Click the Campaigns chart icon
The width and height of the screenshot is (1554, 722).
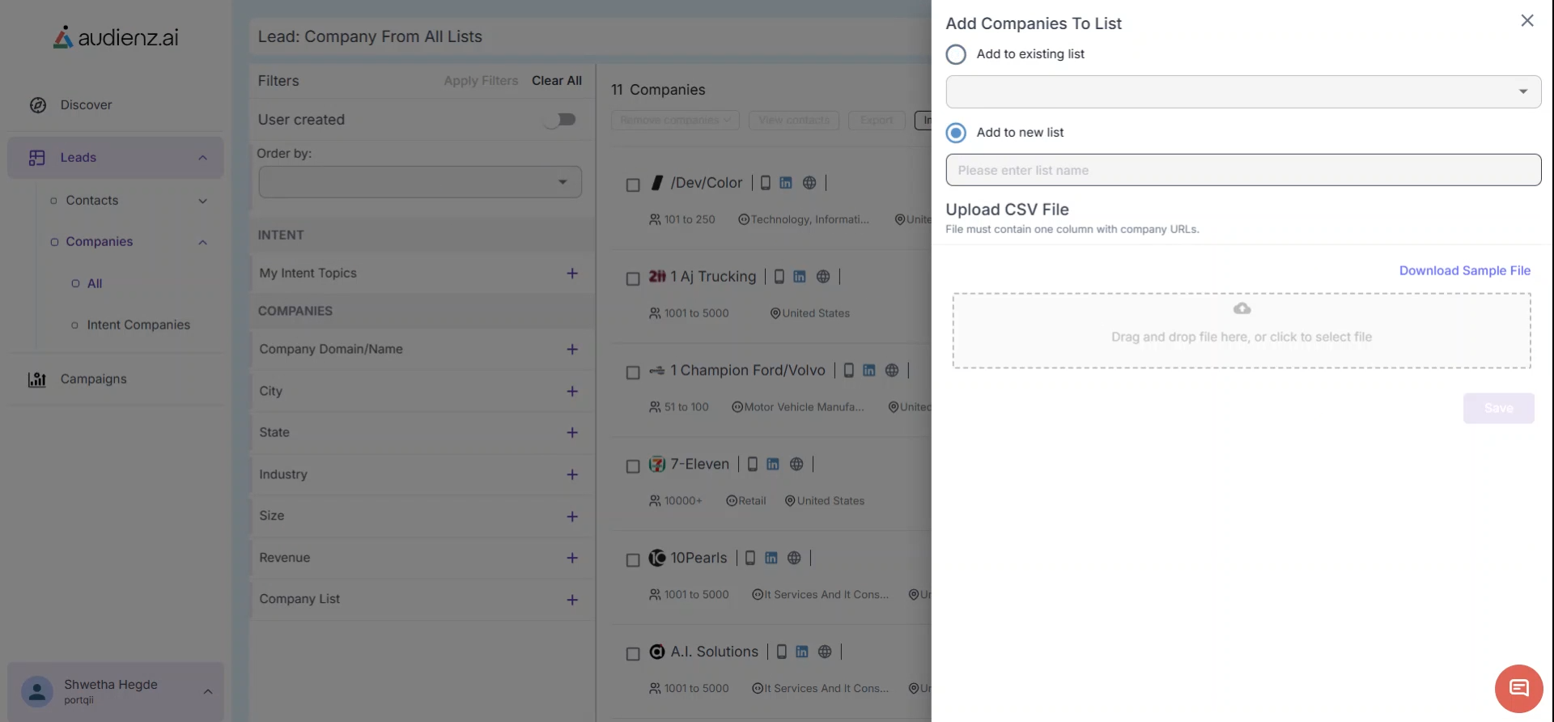[x=37, y=379]
